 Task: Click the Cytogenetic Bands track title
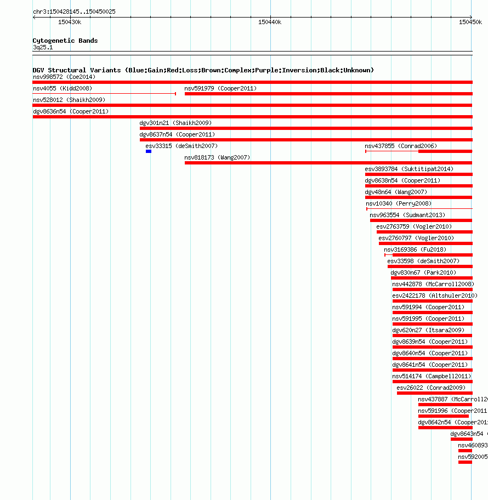(x=65, y=41)
